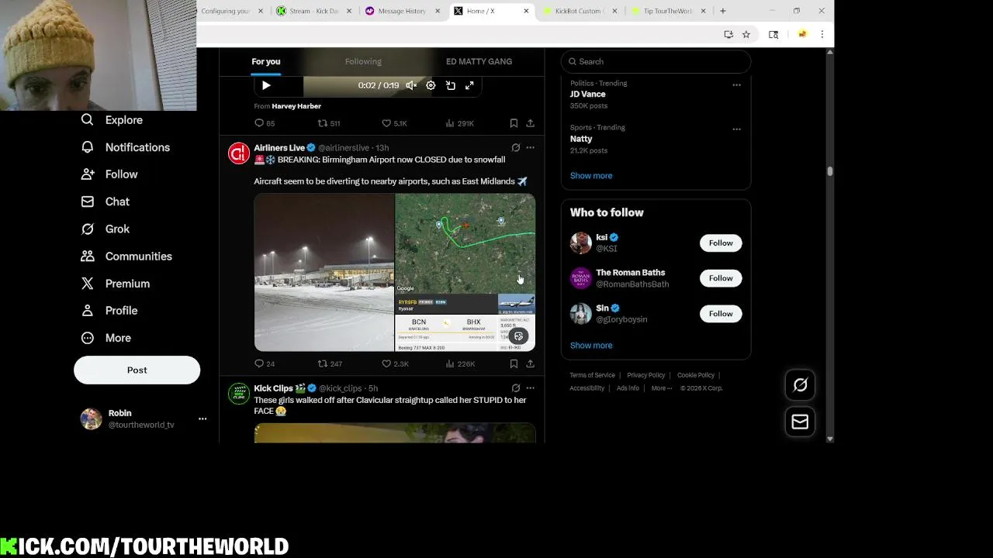Repost the Harvey Harber video post
Image resolution: width=993 pixels, height=558 pixels.
point(329,123)
